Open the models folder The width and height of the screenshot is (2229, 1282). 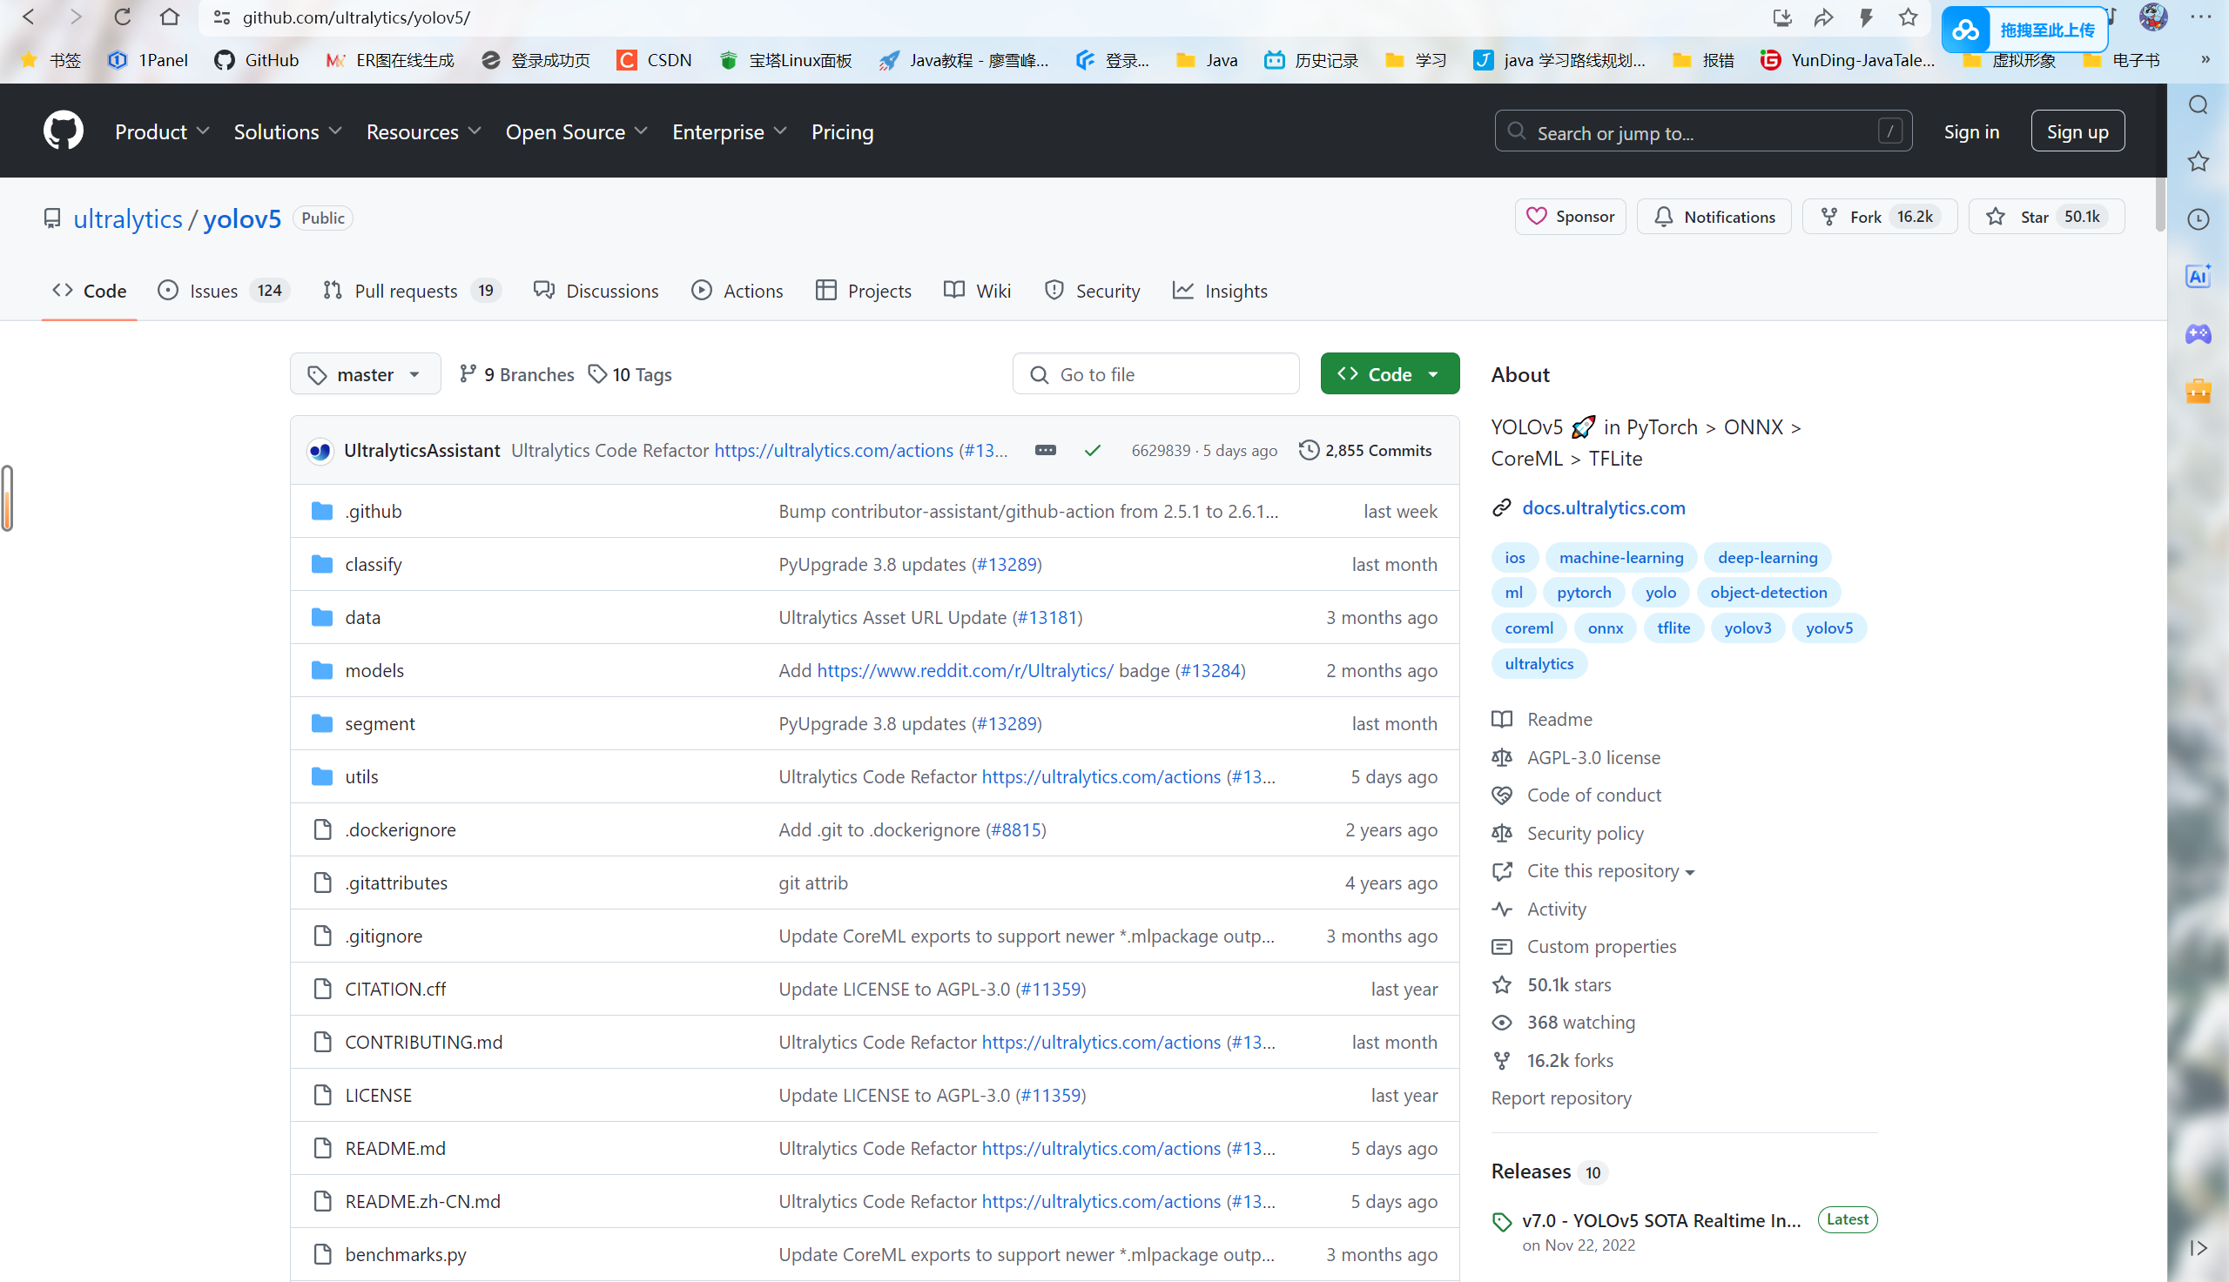pyautogui.click(x=374, y=670)
